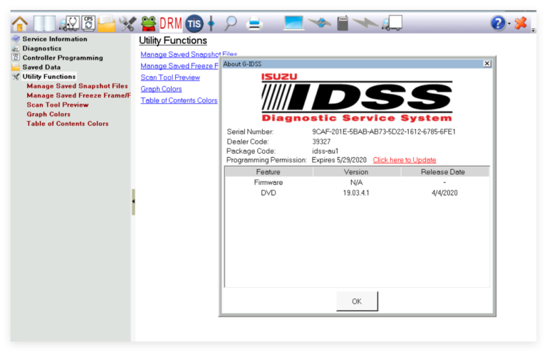The width and height of the screenshot is (547, 352).
Task: Open the dropdown arrow beside Help
Action: coord(509,23)
